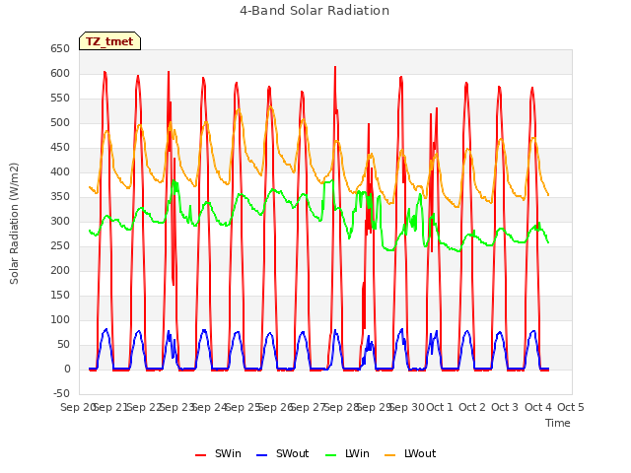Click the 550 y-axis tick label

60,99
